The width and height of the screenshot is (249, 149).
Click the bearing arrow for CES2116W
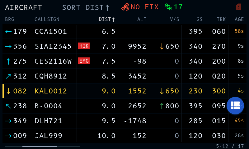click(8, 61)
